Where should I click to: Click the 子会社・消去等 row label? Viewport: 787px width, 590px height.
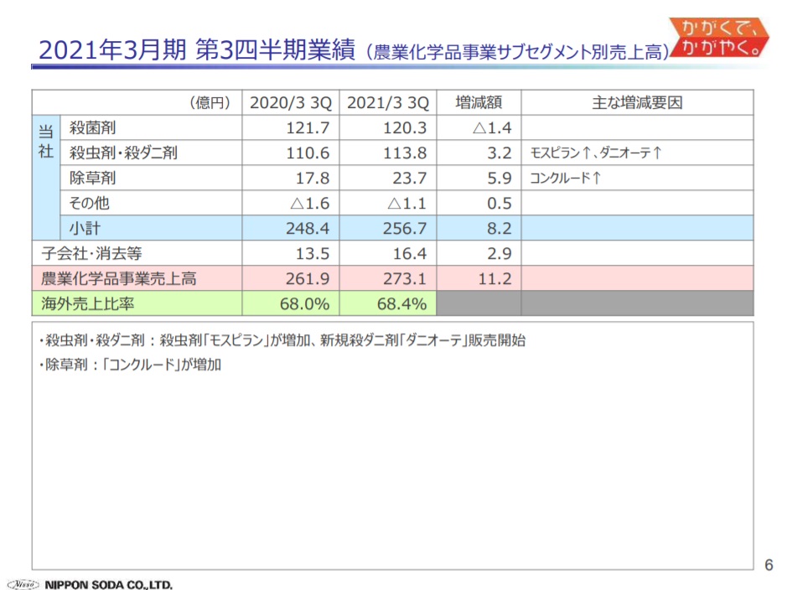92,253
